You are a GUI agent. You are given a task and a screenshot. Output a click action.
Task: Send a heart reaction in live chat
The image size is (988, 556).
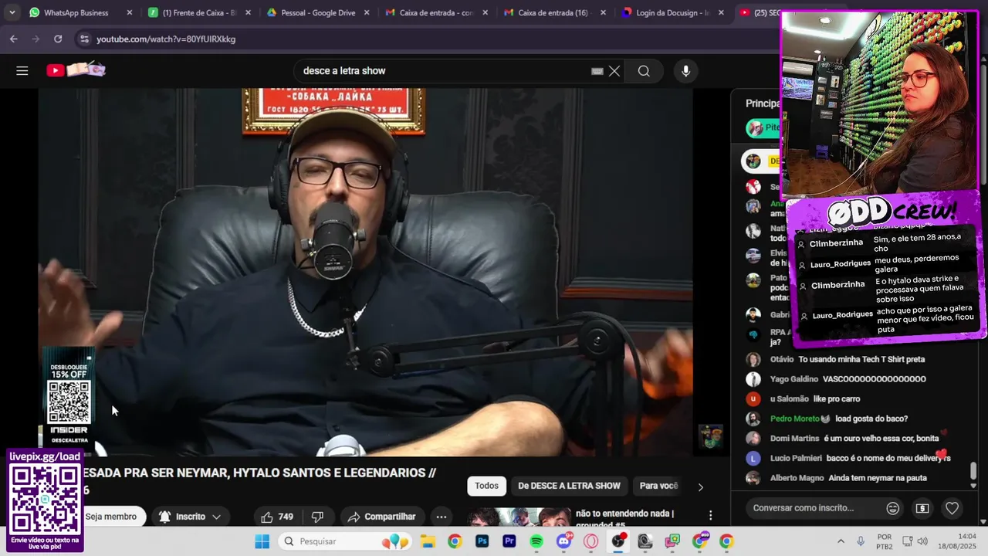952,508
